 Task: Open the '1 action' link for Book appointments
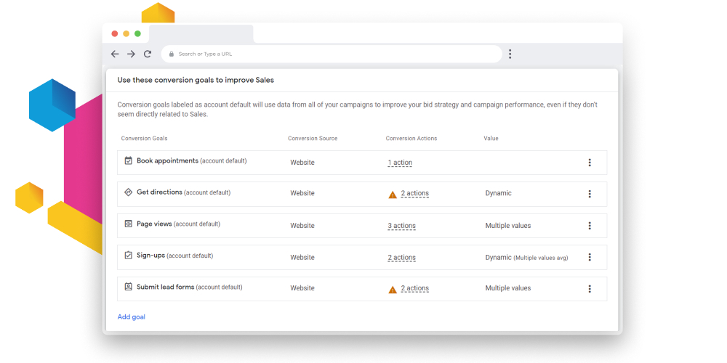(x=400, y=163)
